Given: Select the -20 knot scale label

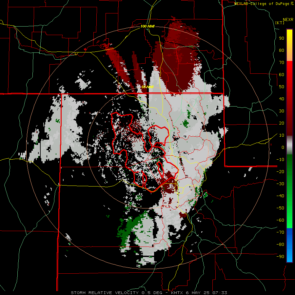Looking at the screenshot, I should tap(280, 171).
